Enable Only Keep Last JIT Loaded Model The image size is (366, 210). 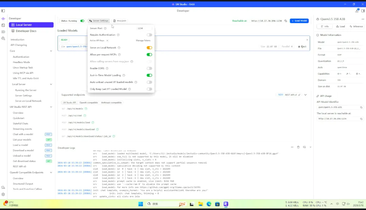[149, 89]
